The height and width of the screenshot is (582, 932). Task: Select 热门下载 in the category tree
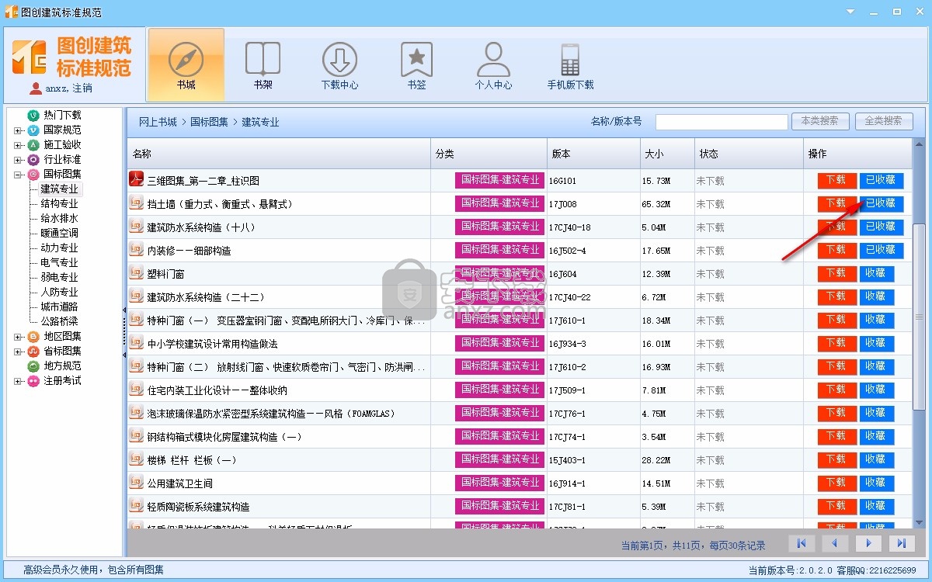coord(62,115)
